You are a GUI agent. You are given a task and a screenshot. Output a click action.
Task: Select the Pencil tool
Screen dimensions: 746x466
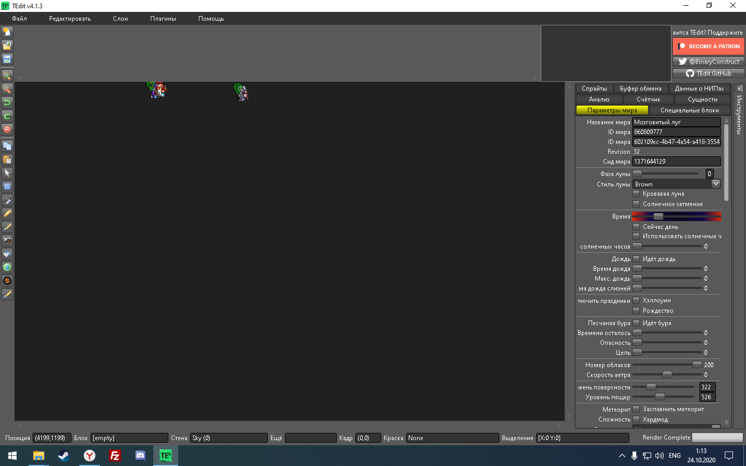[x=7, y=213]
